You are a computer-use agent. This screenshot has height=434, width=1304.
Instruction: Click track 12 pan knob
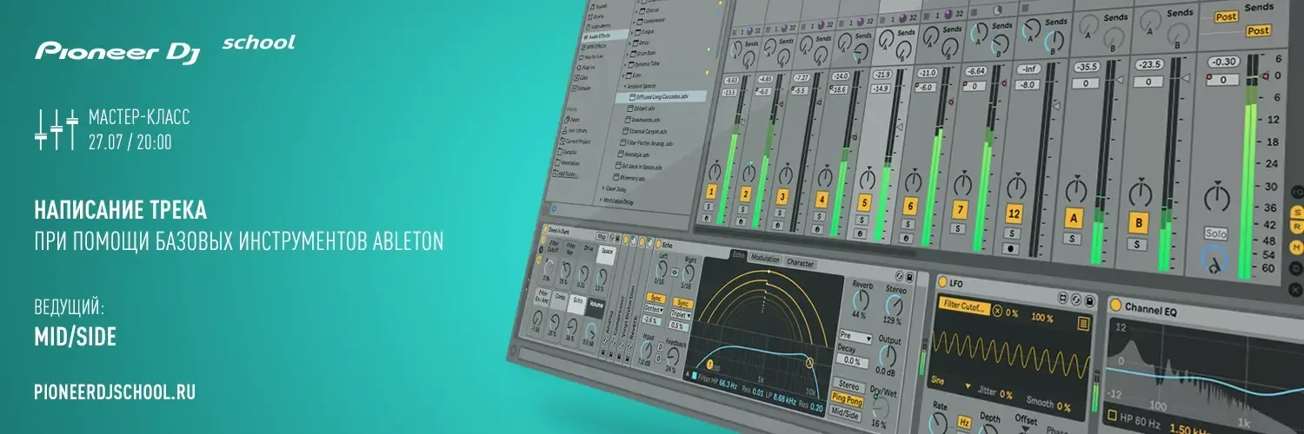tap(1015, 187)
